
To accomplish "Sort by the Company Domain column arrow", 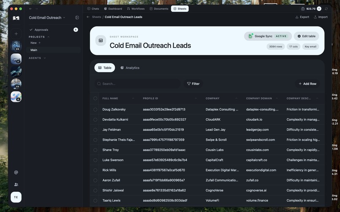I will (277, 98).
